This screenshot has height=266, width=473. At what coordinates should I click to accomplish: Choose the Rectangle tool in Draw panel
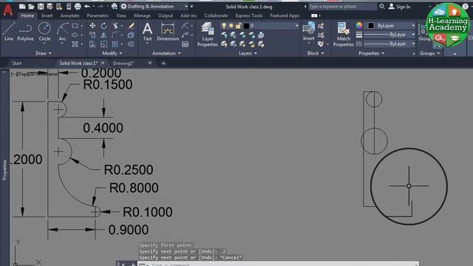tap(75, 26)
